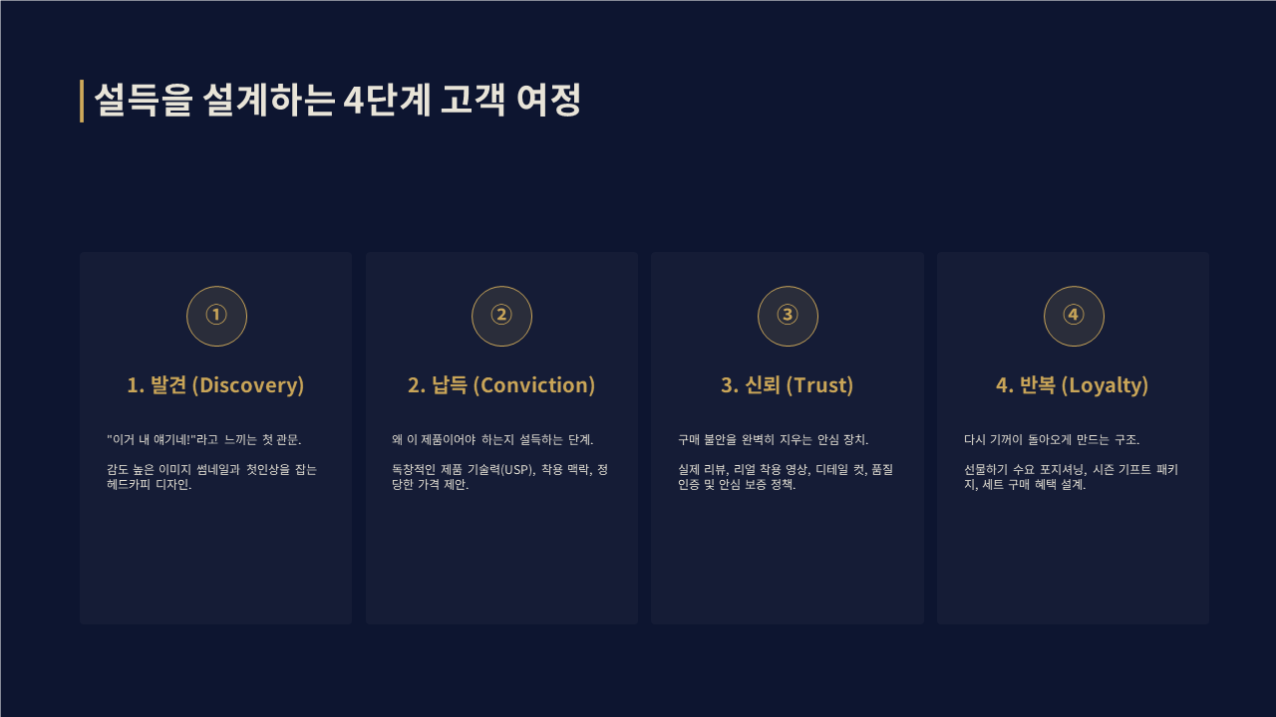Image resolution: width=1276 pixels, height=717 pixels.
Task: Click the gold accent bar beside title
Action: coord(82,101)
